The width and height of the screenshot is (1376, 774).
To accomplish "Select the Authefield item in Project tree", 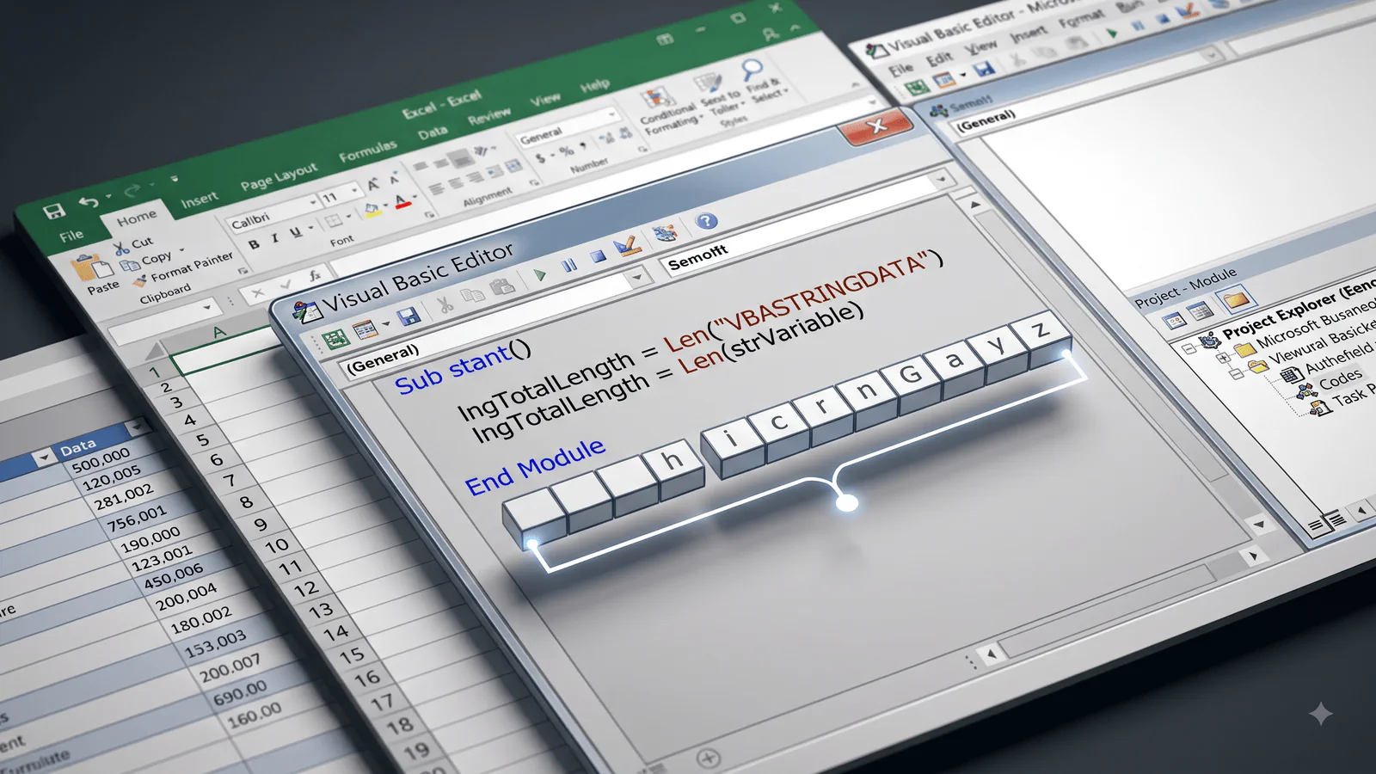I will pos(1339,358).
